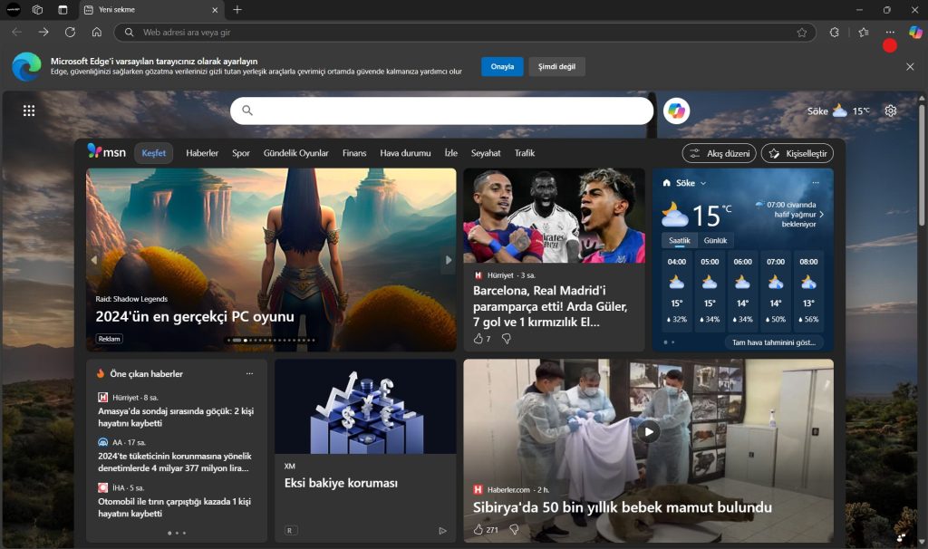Click the msn logo
Image resolution: width=928 pixels, height=549 pixels.
107,152
